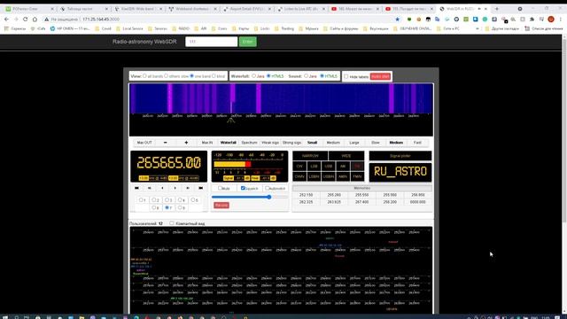Select 'Weak sigs' display option
Image resolution: width=567 pixels, height=319 pixels.
pos(270,143)
